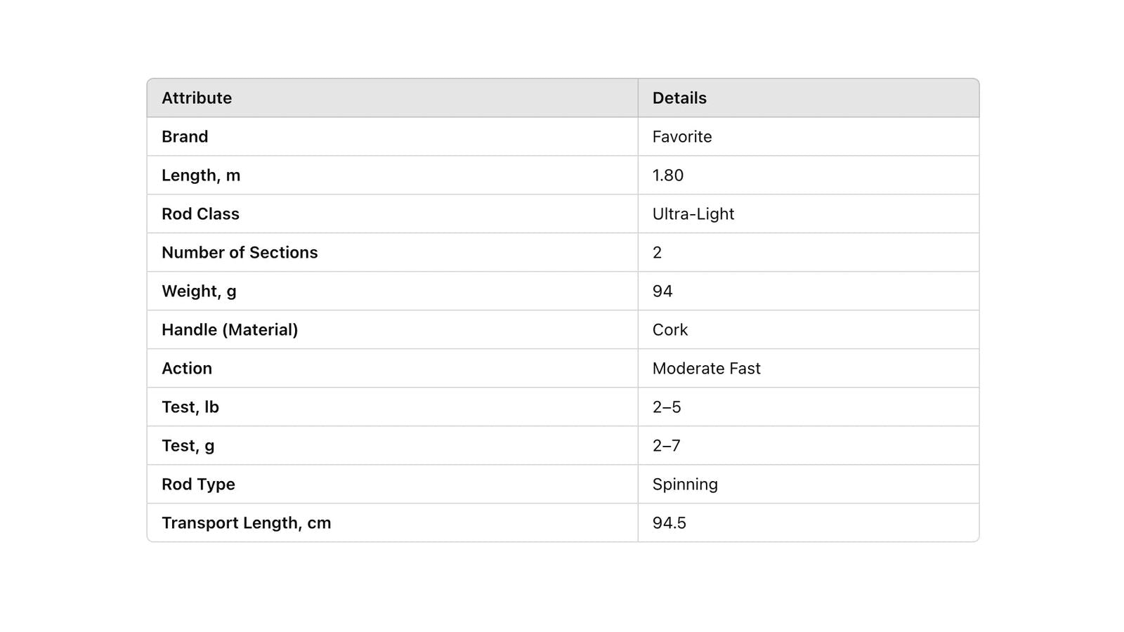Click the 94.5 transport length value
Screen dimensions: 1124x632
click(669, 522)
